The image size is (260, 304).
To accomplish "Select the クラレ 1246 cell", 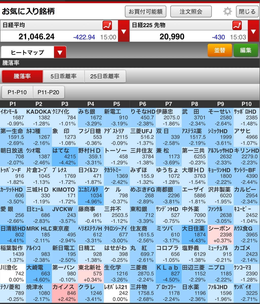I will [91, 293].
